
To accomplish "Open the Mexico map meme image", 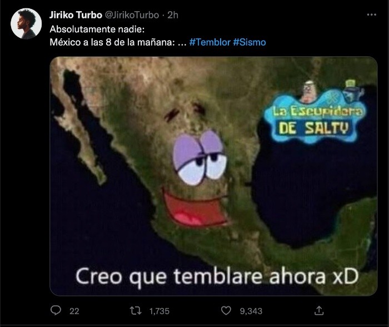I will [x=213, y=176].
